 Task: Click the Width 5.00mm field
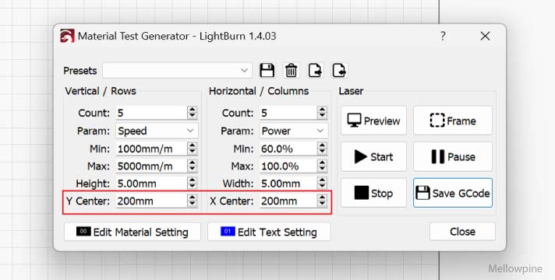[x=288, y=184]
